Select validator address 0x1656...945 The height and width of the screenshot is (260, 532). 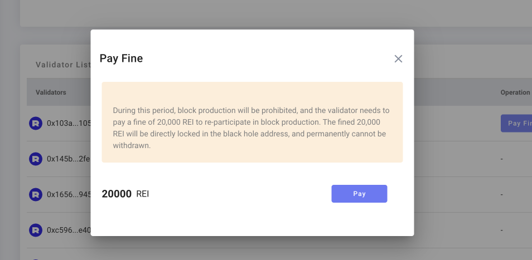pos(68,195)
